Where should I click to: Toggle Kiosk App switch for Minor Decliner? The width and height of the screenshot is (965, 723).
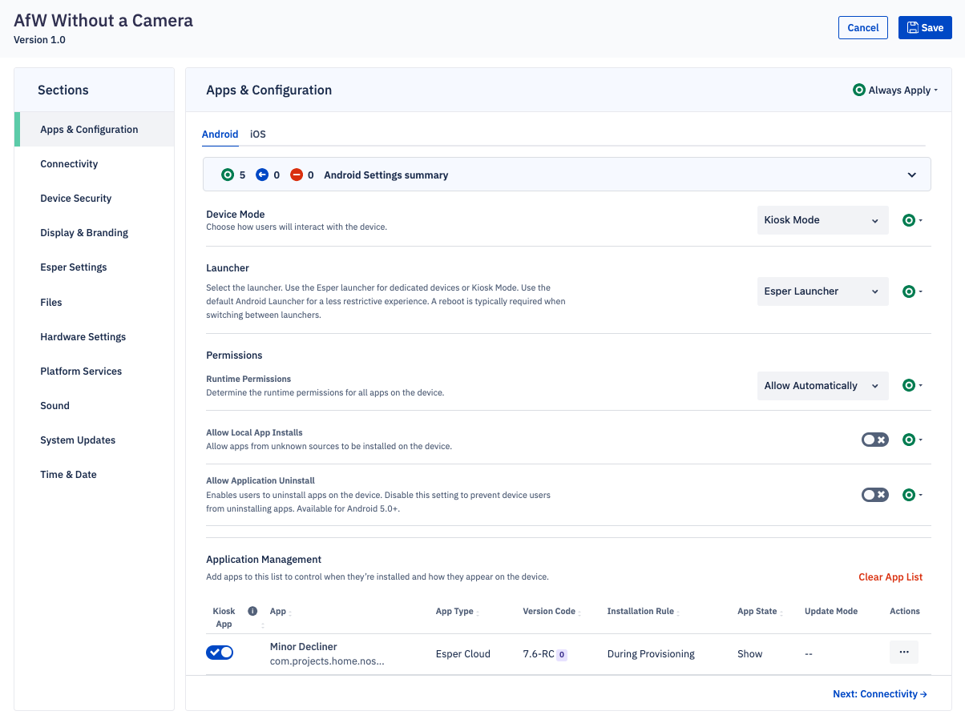pos(220,653)
